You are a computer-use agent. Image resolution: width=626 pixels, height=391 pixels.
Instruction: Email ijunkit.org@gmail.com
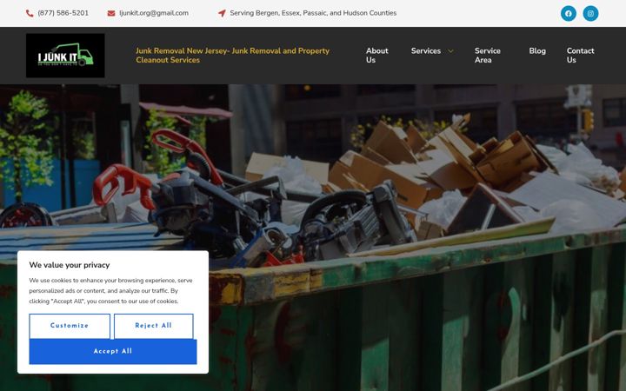pos(154,13)
